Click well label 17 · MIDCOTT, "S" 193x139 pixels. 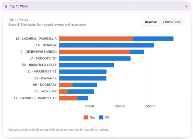tap(43, 58)
